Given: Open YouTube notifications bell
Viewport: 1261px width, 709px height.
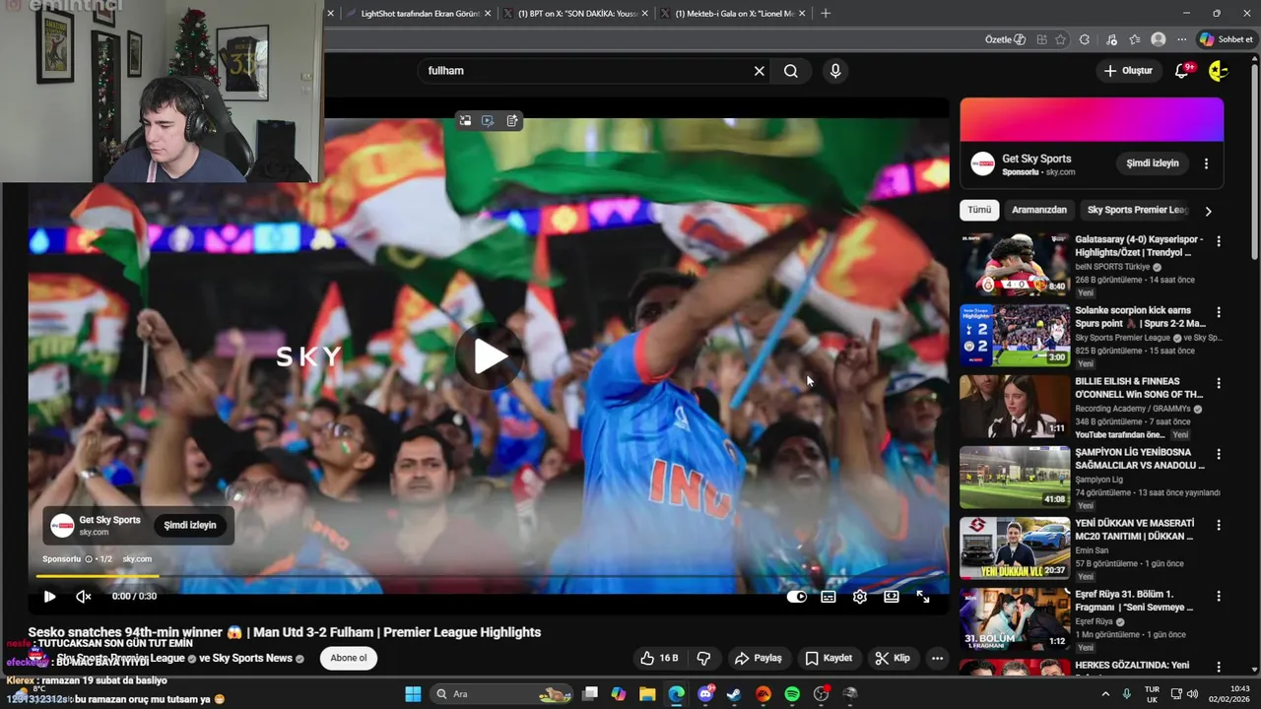Looking at the screenshot, I should click(1181, 71).
